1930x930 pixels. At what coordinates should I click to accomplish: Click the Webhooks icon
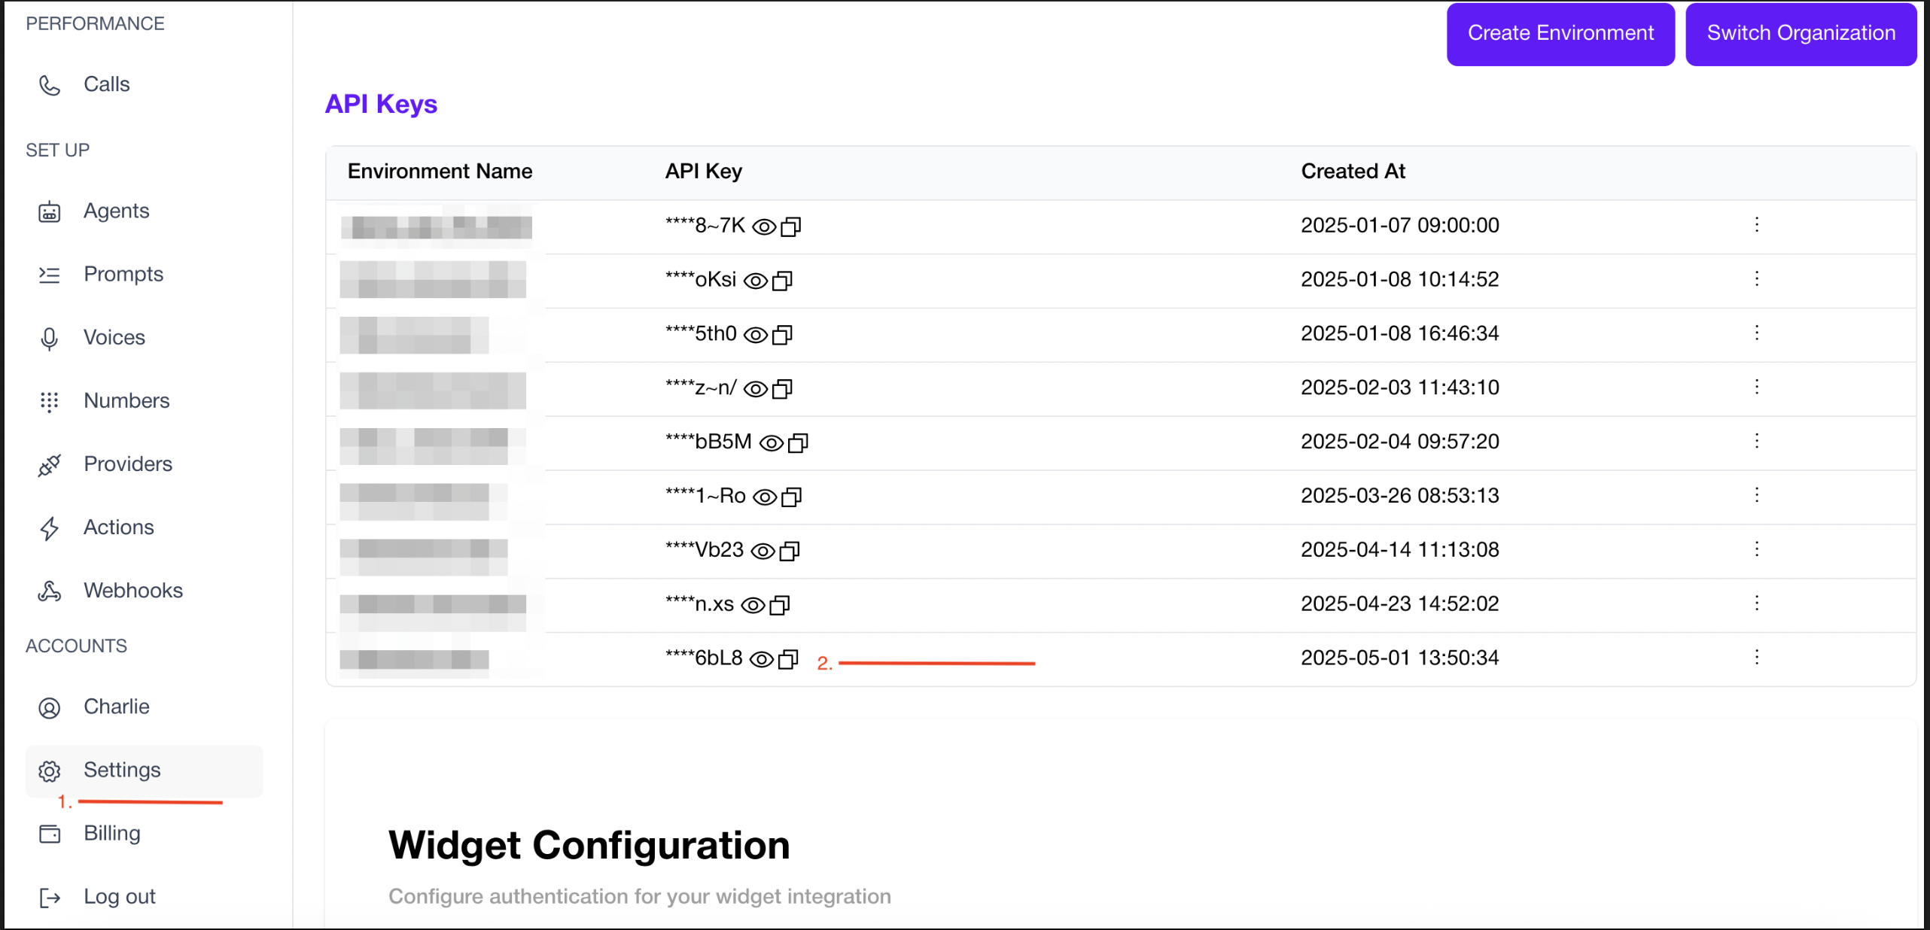(x=50, y=591)
